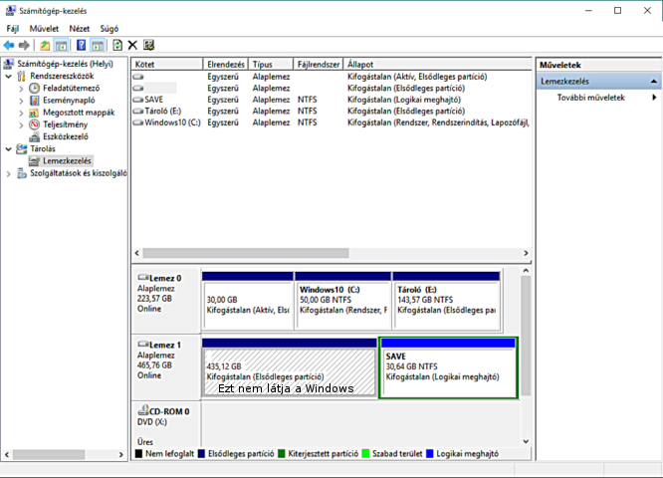Sort by Fájlrendszer column header
This screenshot has height=478, width=663.
pos(318,65)
